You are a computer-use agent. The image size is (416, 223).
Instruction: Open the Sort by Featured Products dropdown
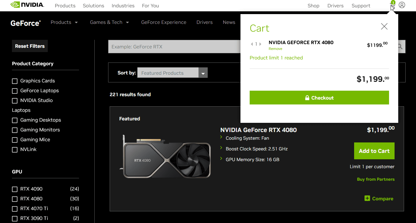[x=172, y=73]
